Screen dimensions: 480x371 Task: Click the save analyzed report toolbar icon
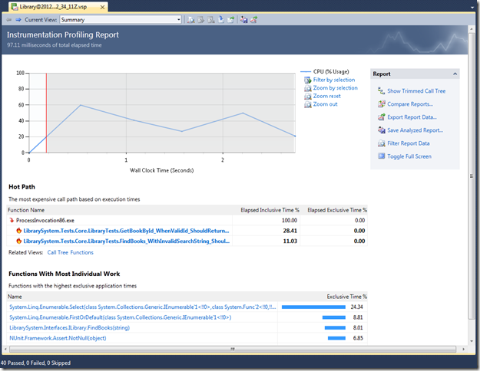pos(243,20)
